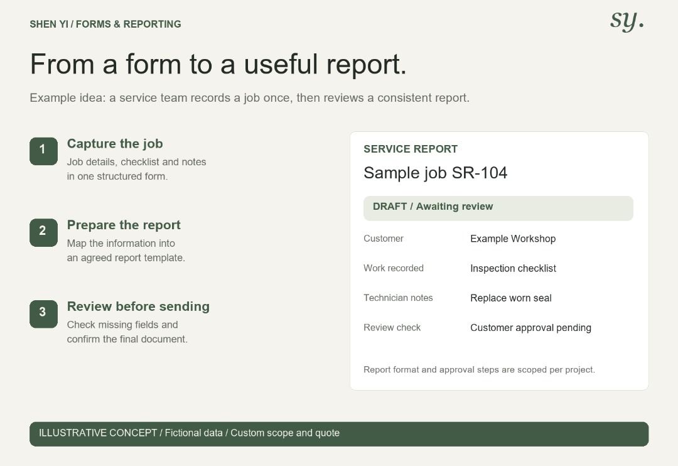
Task: Click the 'SHEN YI / FORMS & REPORTING' header
Action: [x=105, y=24]
